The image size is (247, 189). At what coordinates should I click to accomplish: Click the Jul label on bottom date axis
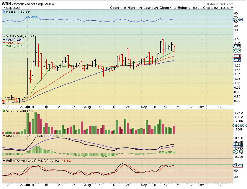click(x=27, y=185)
